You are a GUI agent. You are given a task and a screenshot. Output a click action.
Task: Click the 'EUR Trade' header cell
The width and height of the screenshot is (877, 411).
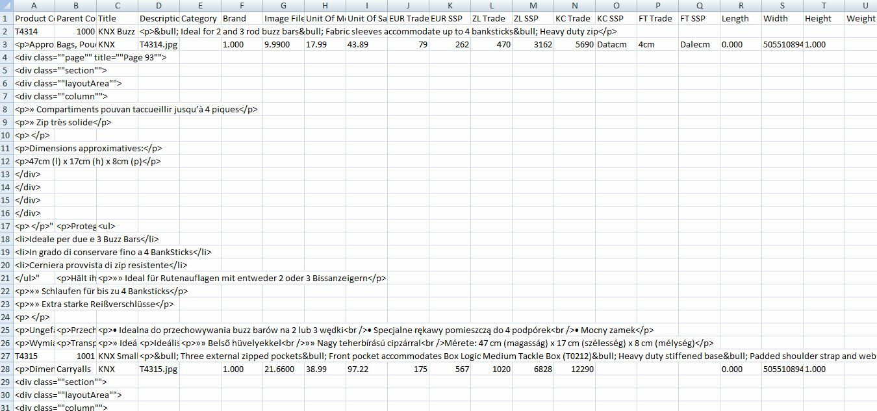pos(408,18)
